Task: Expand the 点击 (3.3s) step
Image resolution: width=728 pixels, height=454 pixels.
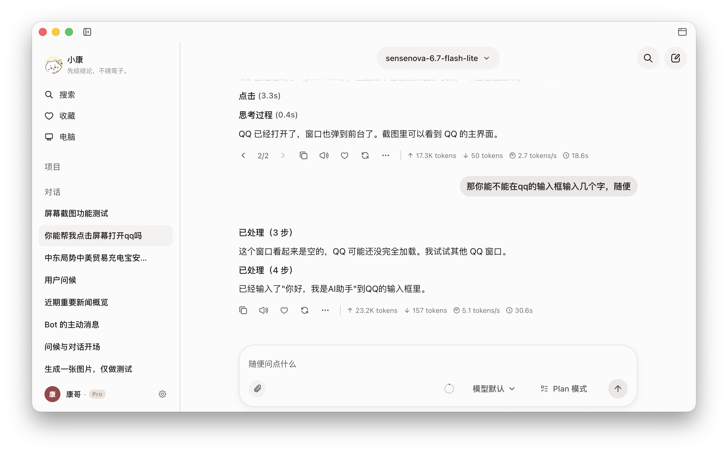Action: (x=260, y=96)
